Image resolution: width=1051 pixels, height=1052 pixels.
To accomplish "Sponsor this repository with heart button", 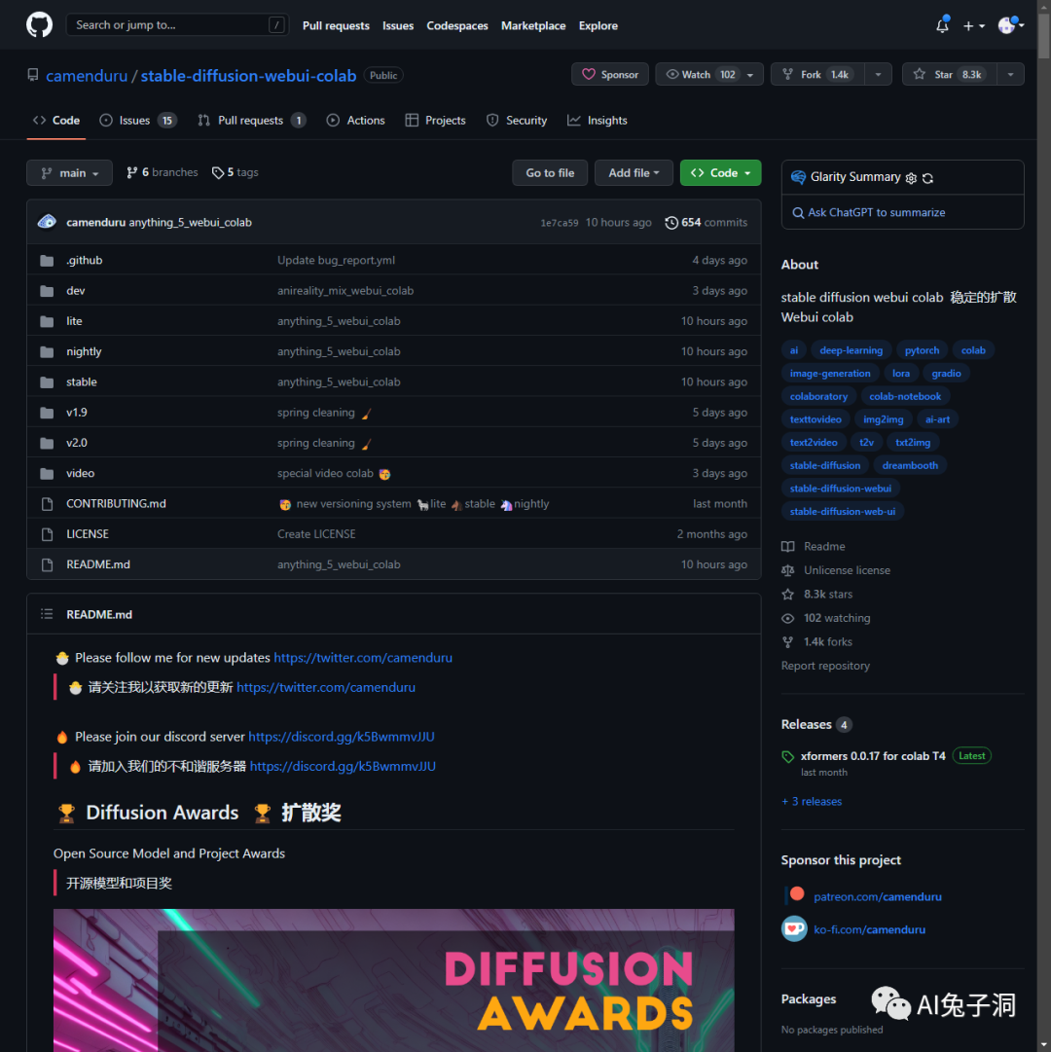I will [609, 75].
